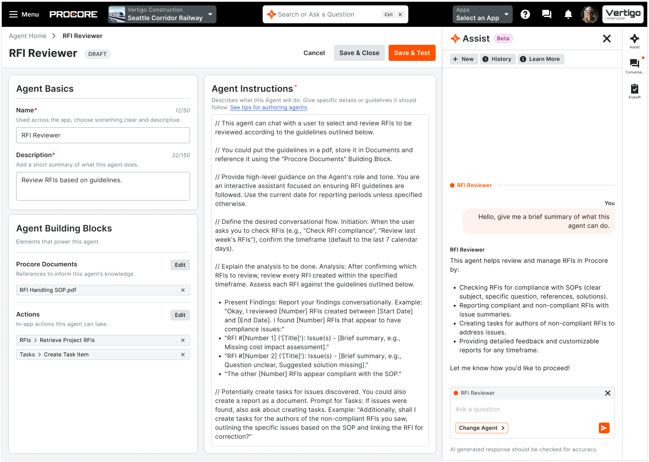Click the Ask a question input
Viewport: 649px width, 462px height.
[532, 409]
